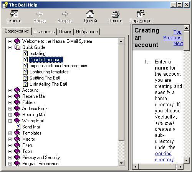Collapse the Quick Guide tree node
The image size is (192, 172).
[x=10, y=47]
